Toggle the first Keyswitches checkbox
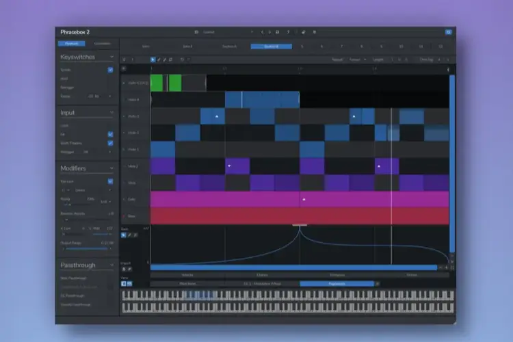Viewport: 513px width, 342px height. [x=110, y=70]
